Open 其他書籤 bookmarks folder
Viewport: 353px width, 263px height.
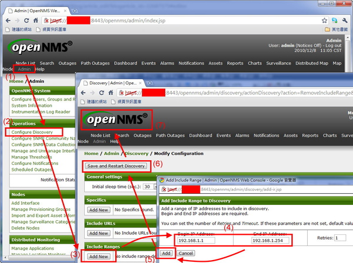pyautogui.click(x=337, y=29)
